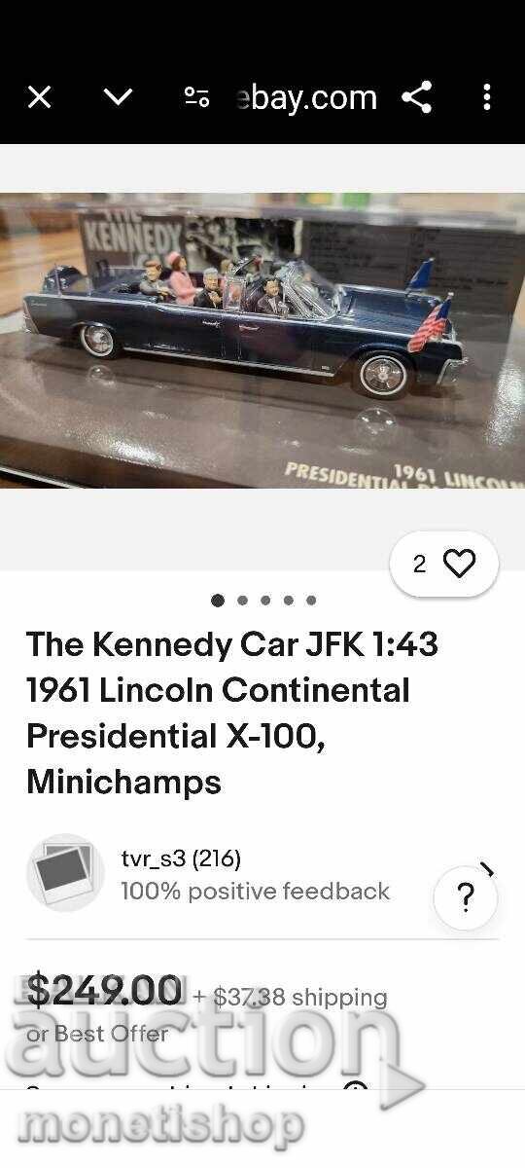Viewport: 525px width, 1168px height.
Task: Tap the play arrow watermark icon
Action: tap(401, 1087)
